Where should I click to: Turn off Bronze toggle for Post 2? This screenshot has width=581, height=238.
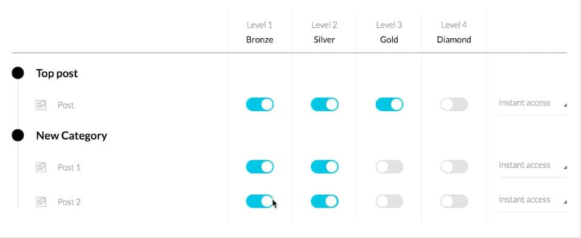click(260, 202)
